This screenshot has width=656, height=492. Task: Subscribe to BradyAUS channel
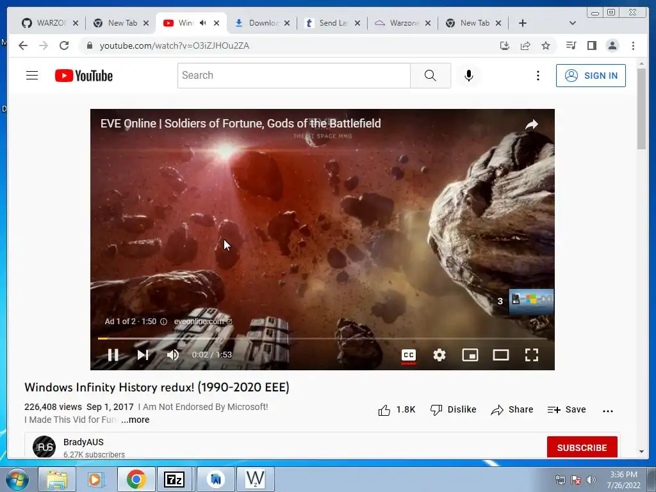pyautogui.click(x=582, y=447)
